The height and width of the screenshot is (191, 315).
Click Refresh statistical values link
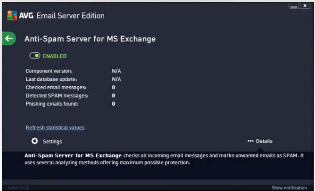click(x=55, y=128)
